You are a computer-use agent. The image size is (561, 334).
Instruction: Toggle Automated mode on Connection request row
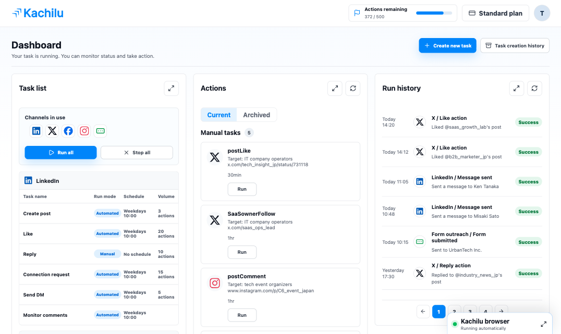tap(107, 274)
